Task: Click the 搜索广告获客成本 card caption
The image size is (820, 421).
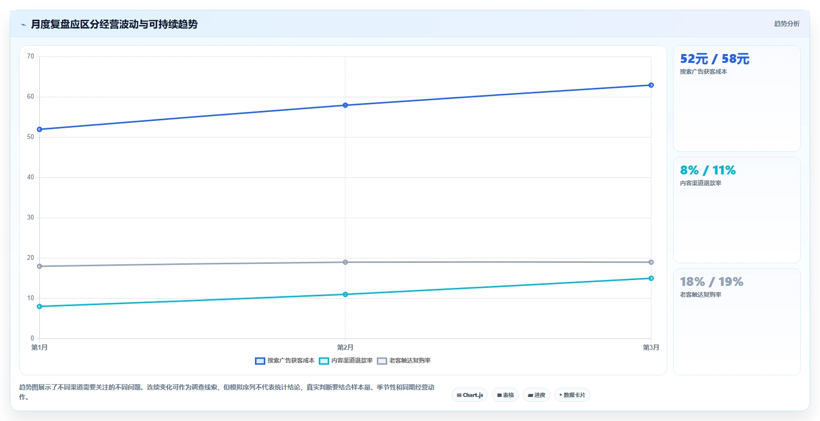Action: [x=704, y=72]
